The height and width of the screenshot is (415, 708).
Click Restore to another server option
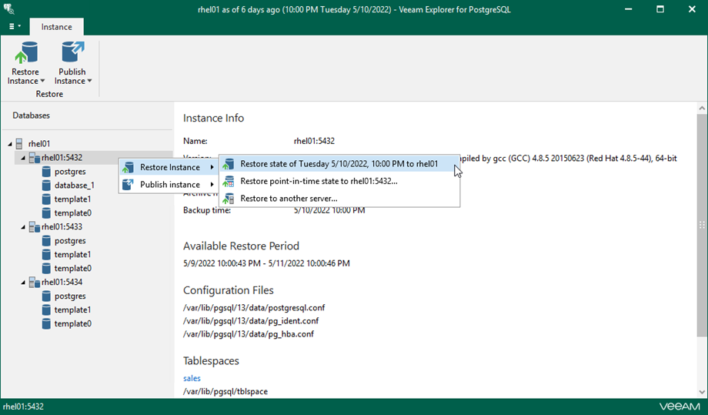[x=339, y=198]
